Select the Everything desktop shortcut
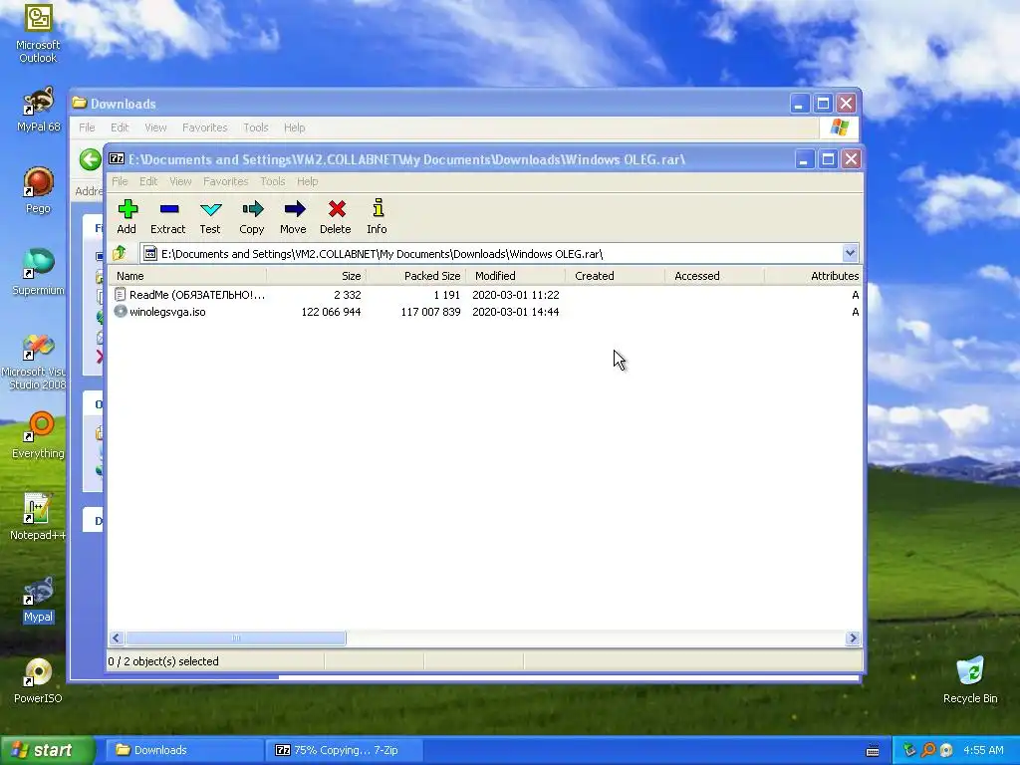 (x=38, y=435)
